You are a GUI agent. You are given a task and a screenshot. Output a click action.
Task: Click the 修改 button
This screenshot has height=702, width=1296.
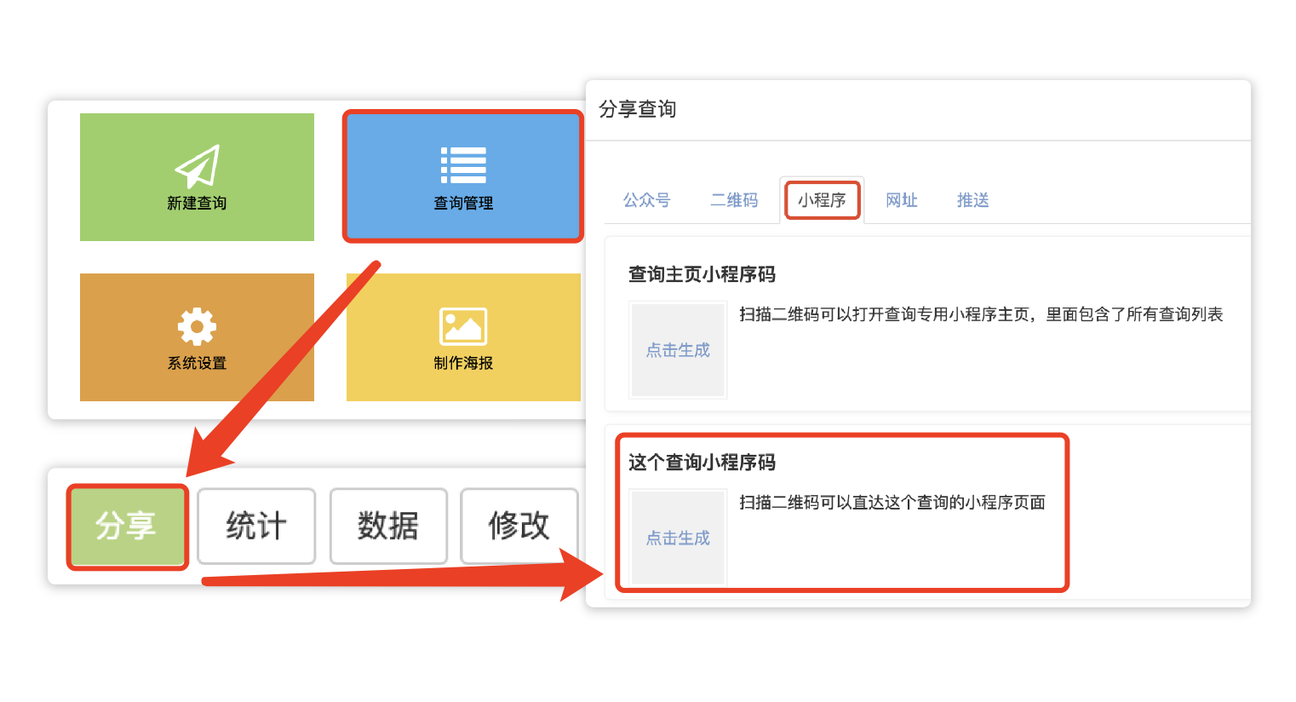519,526
